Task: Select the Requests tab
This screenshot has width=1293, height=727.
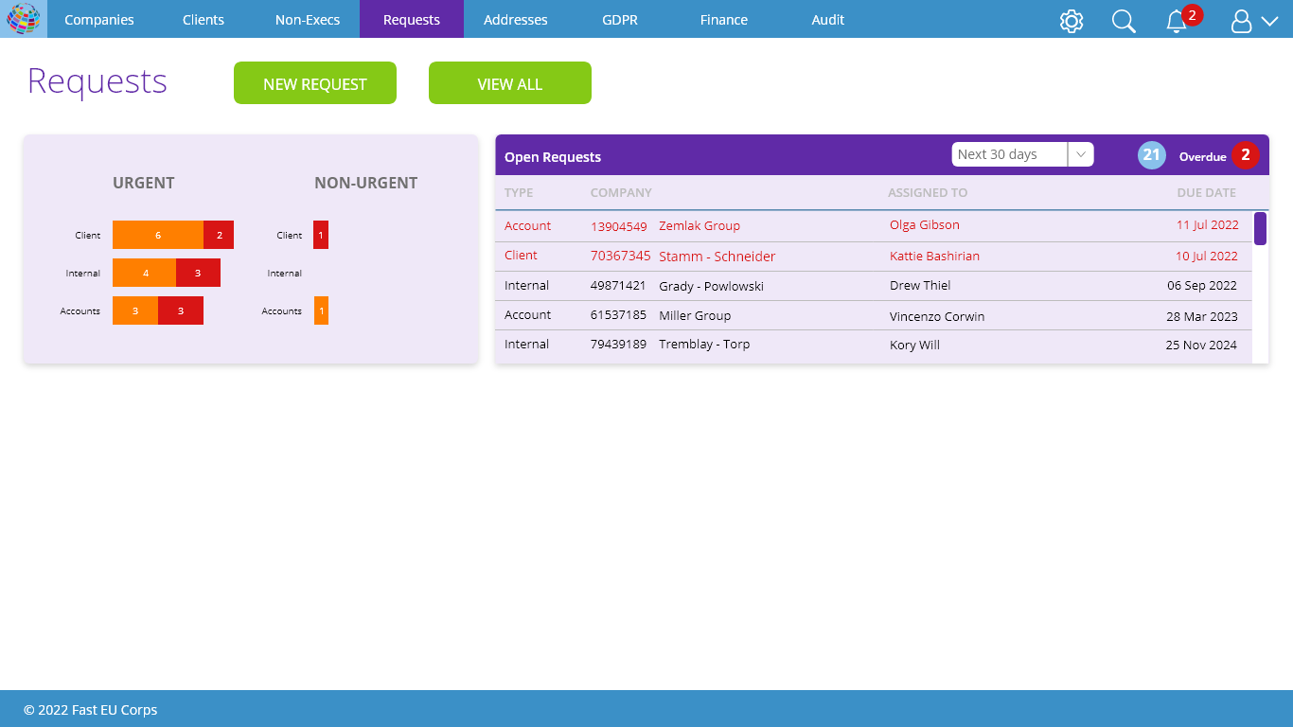Action: 412,19
